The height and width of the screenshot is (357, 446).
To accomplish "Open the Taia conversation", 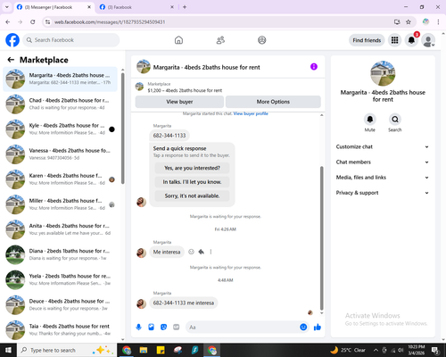I will click(x=61, y=329).
